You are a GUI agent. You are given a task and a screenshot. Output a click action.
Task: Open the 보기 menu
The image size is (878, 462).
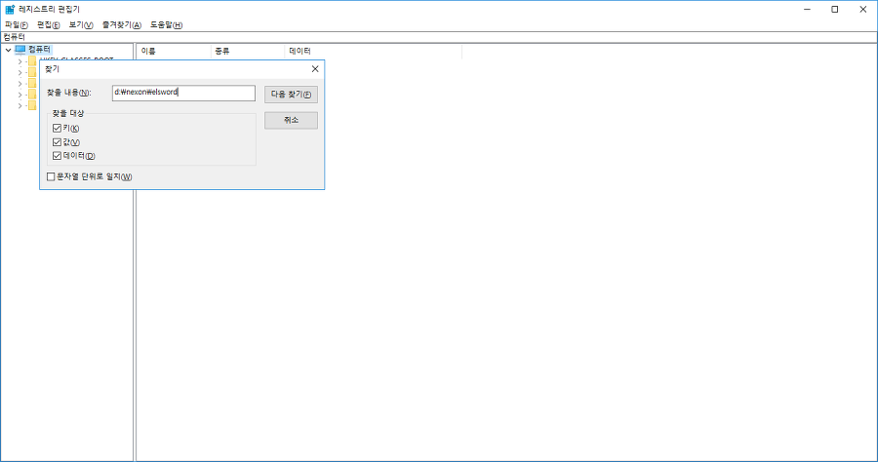(x=81, y=24)
